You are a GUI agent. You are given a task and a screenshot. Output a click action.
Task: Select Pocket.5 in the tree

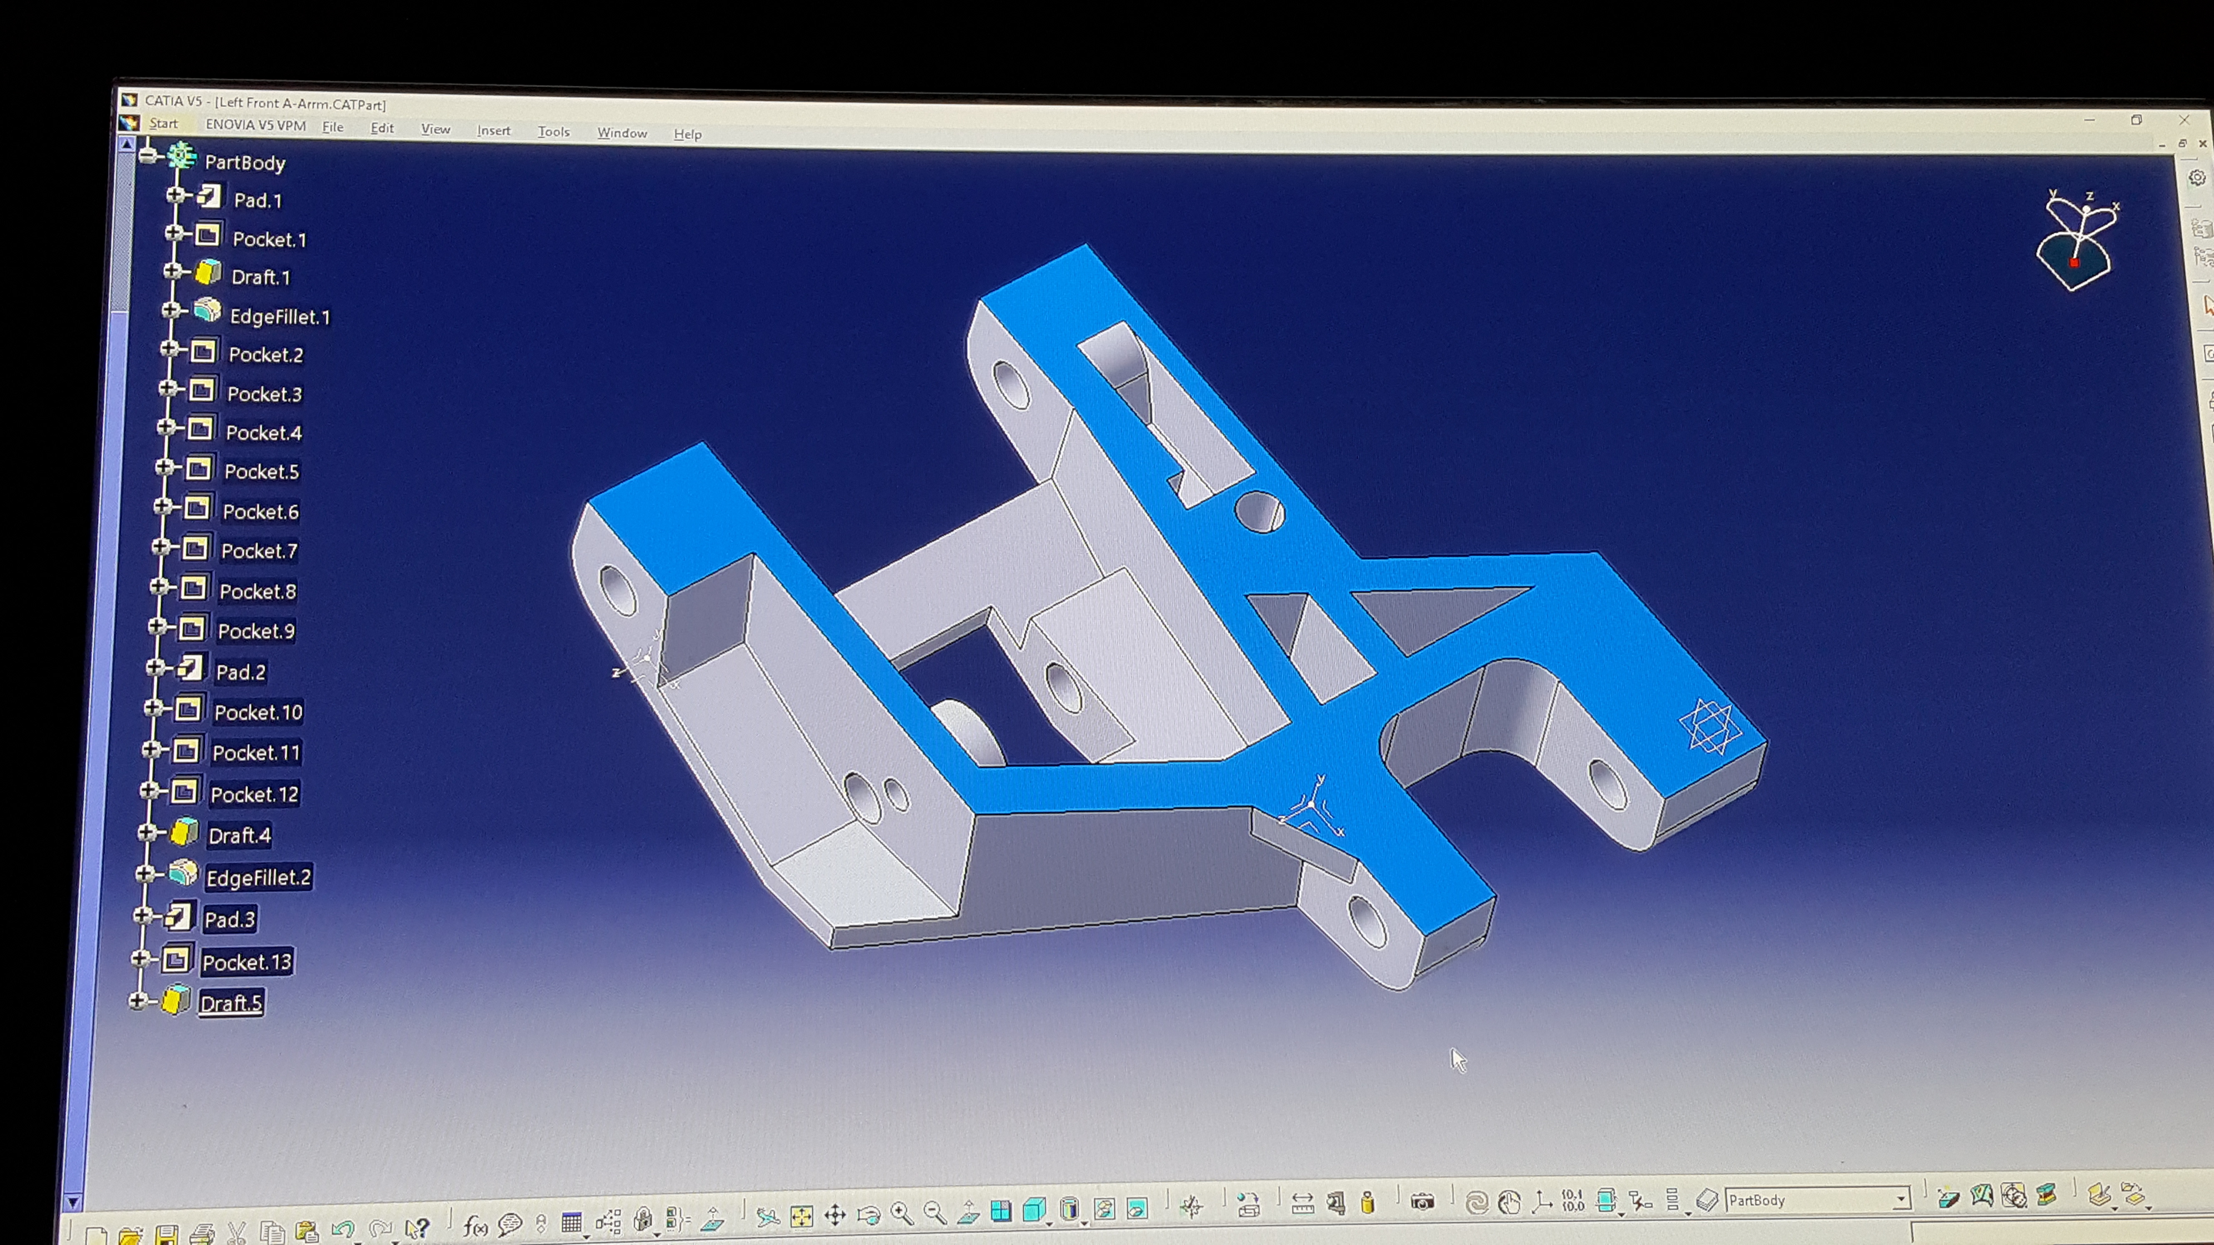pos(261,471)
